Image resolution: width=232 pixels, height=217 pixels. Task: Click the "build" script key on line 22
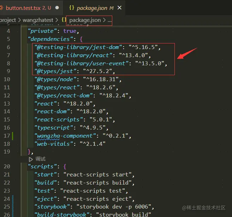[x=46, y=183]
